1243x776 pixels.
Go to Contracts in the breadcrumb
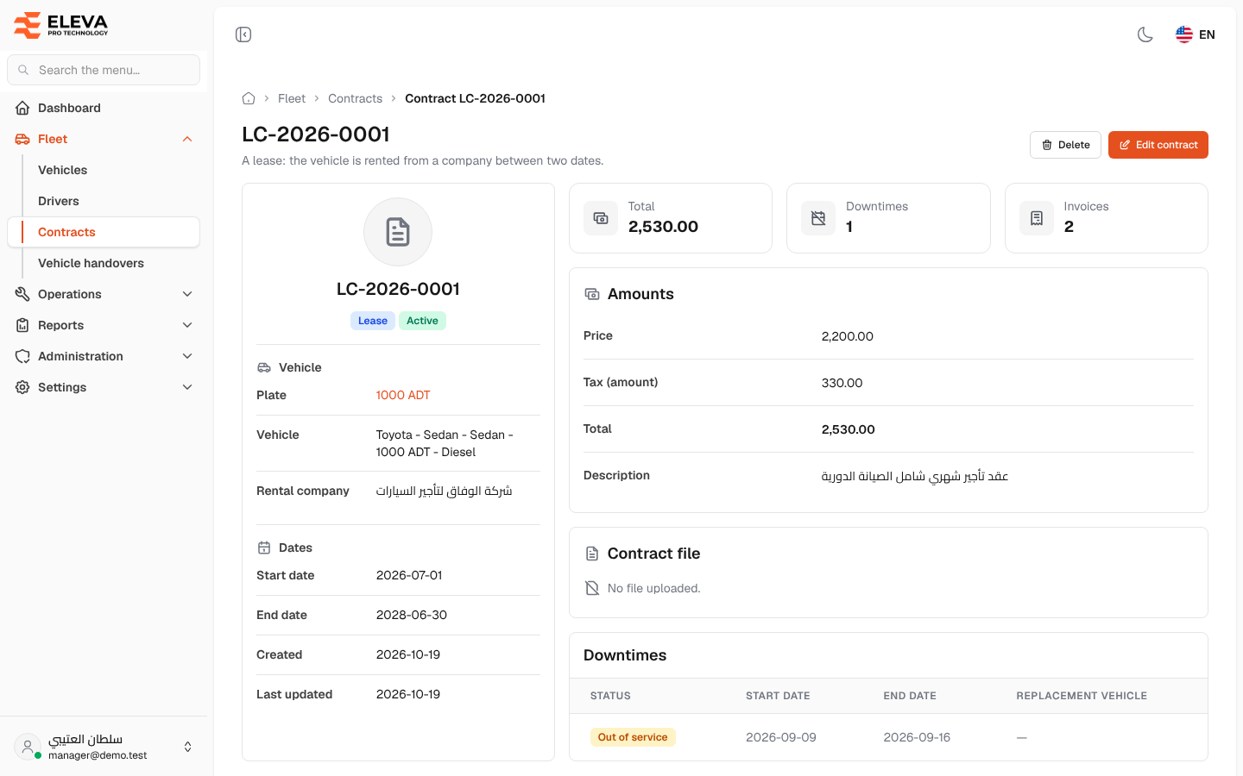pyautogui.click(x=355, y=98)
